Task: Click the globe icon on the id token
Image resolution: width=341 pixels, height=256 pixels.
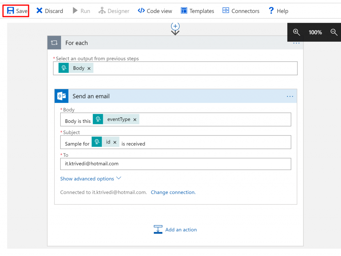Action: [97, 142]
